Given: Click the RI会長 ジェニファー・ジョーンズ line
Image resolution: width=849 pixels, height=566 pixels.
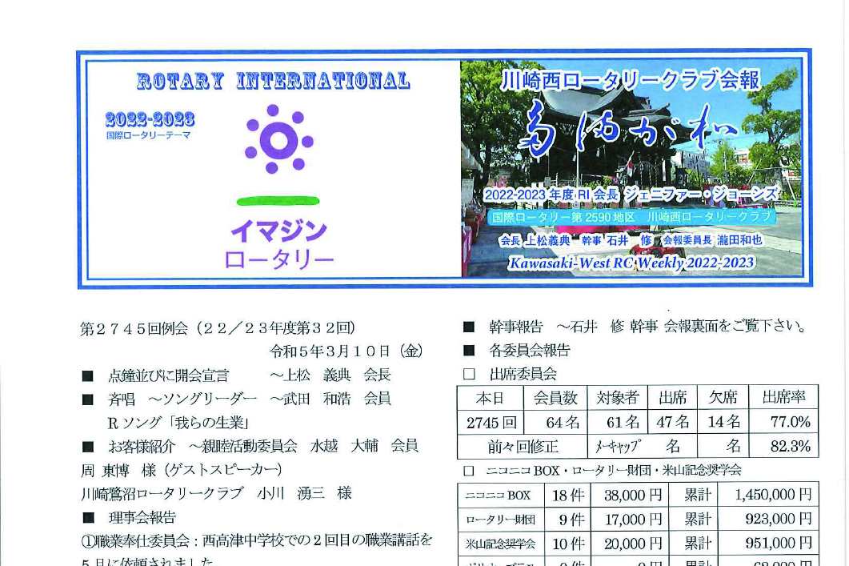Looking at the screenshot, I should 631,194.
